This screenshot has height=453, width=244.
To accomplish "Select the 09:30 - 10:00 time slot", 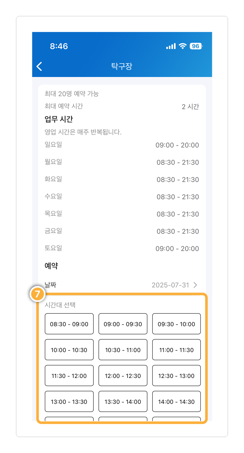I will [x=177, y=324].
